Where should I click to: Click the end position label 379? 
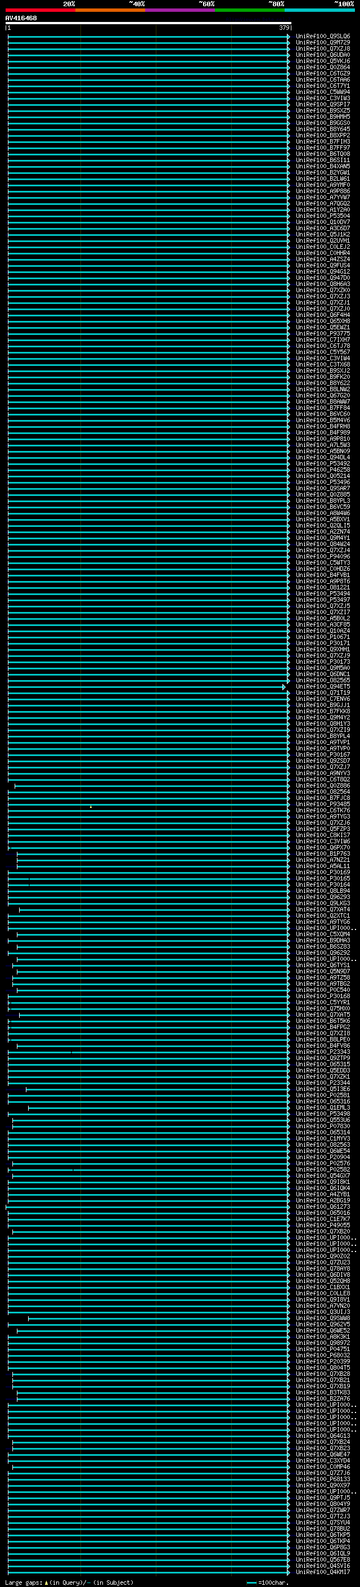tap(283, 28)
